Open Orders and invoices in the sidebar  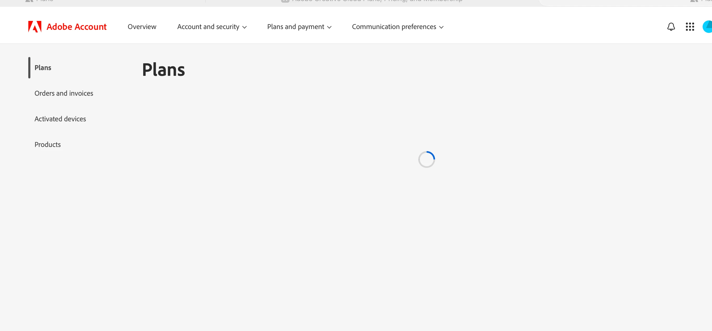(x=64, y=93)
